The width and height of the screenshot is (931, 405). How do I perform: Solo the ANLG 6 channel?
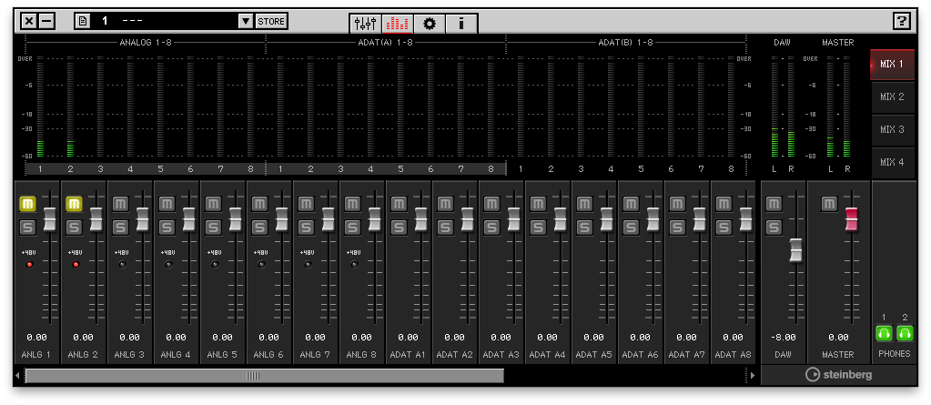(x=258, y=227)
